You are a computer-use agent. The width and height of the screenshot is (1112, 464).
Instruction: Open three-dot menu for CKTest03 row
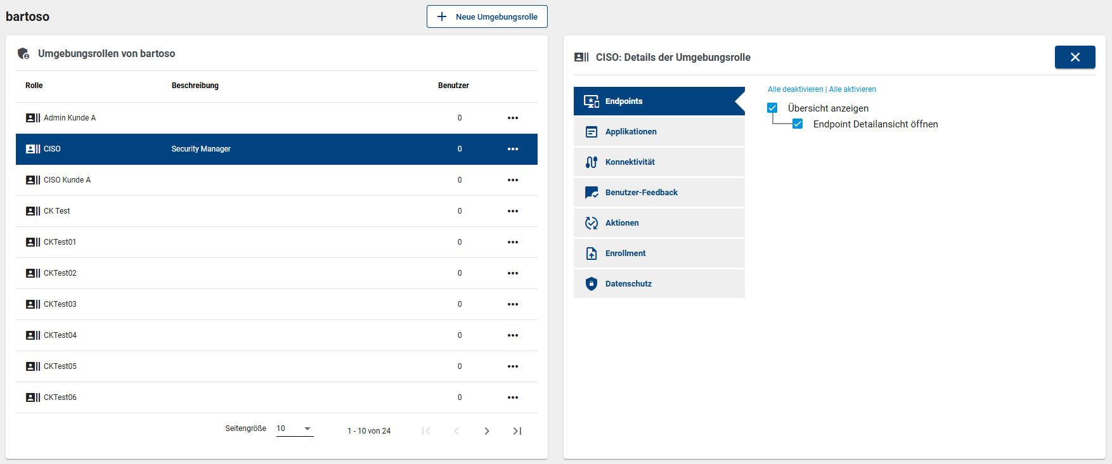tap(512, 304)
